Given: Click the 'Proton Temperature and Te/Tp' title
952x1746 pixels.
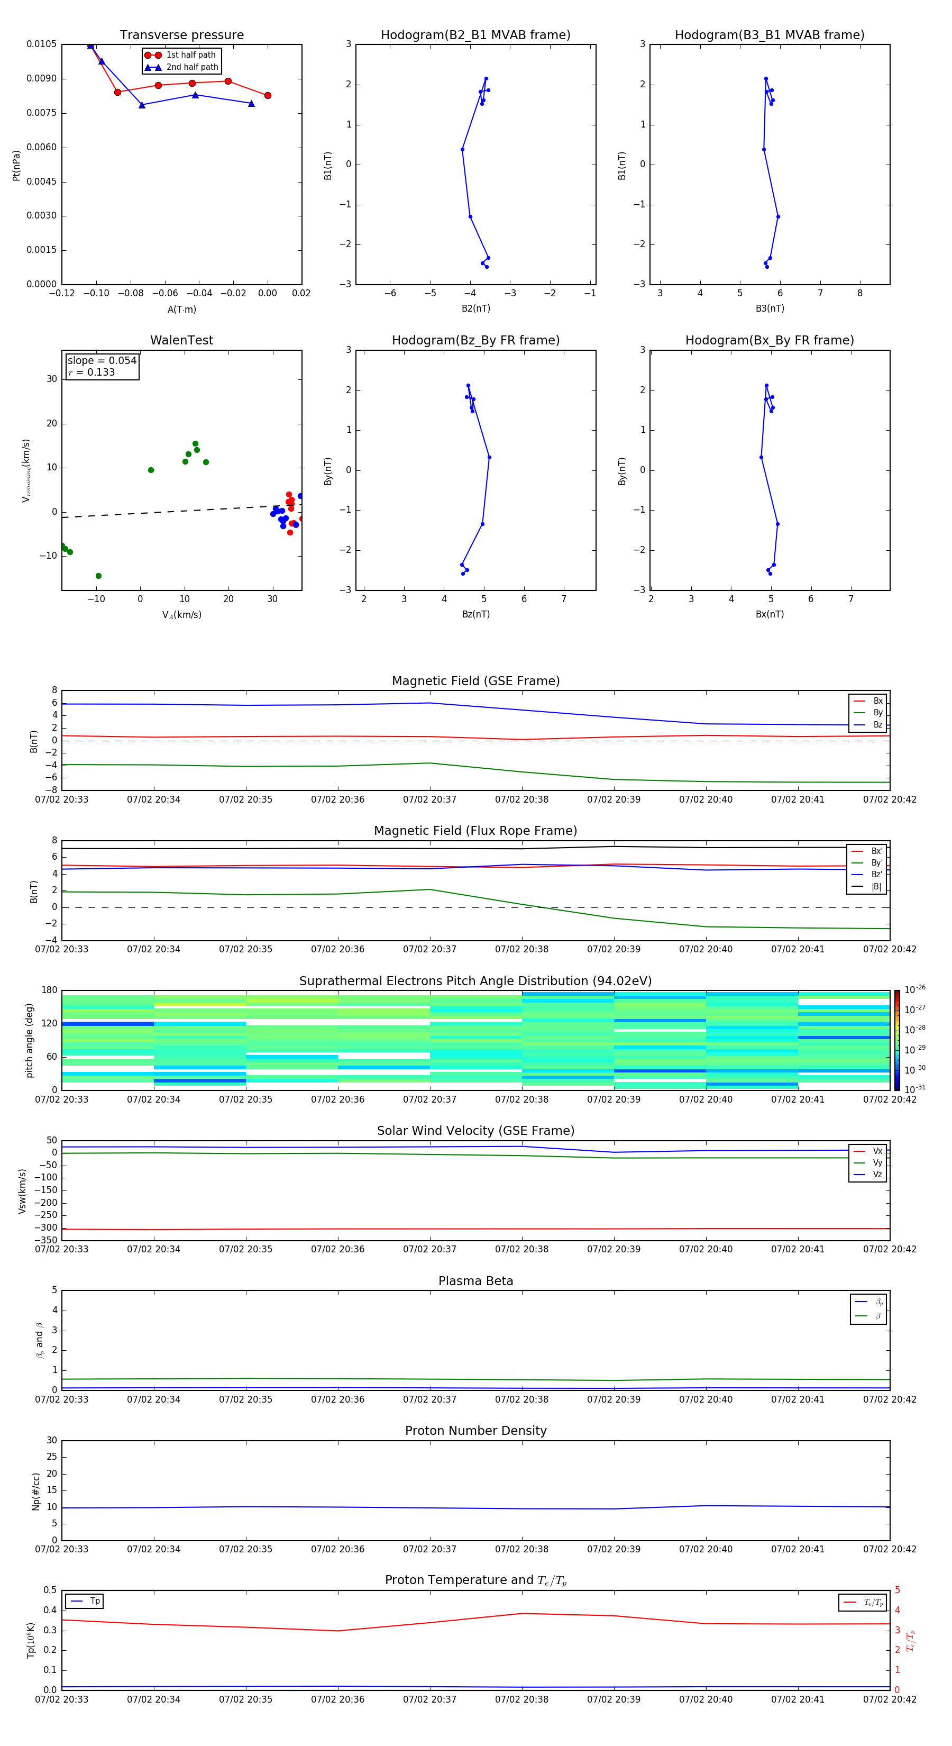Looking at the screenshot, I should point(475,1580).
